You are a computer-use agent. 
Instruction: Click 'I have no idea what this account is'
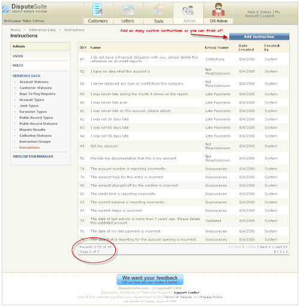pyautogui.click(x=120, y=71)
